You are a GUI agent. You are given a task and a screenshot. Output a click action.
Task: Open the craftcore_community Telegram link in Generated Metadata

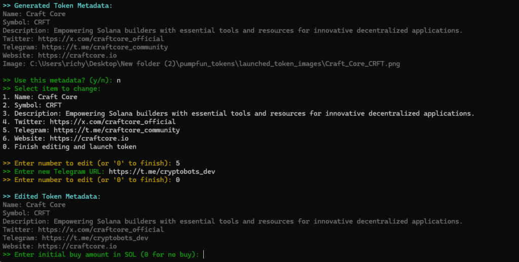[x=105, y=47]
